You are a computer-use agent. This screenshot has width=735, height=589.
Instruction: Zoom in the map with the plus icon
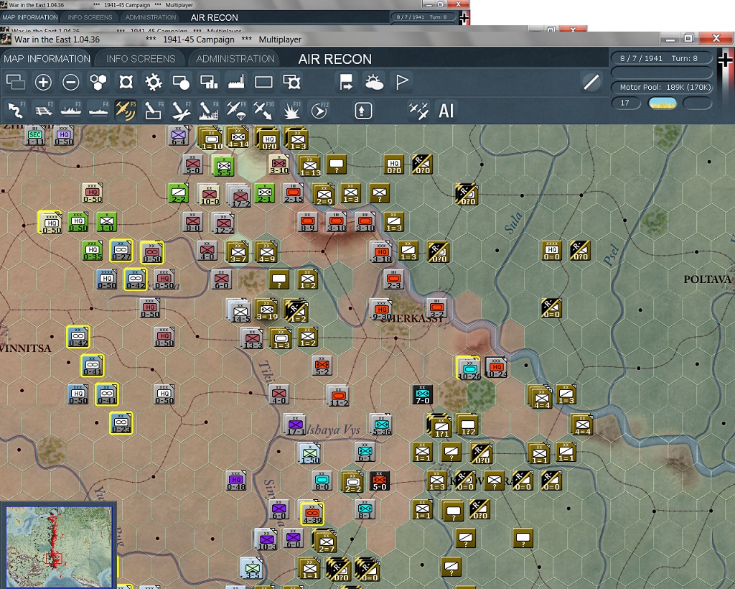43,83
